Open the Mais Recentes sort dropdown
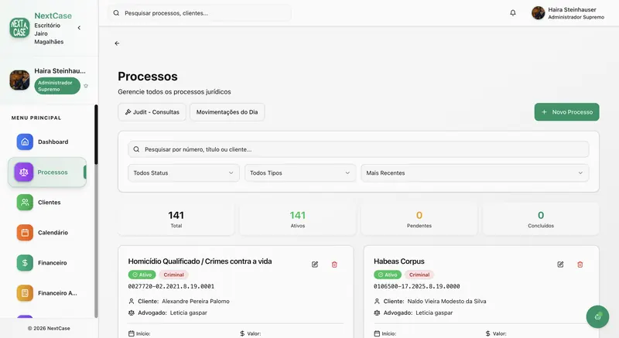 pyautogui.click(x=475, y=173)
